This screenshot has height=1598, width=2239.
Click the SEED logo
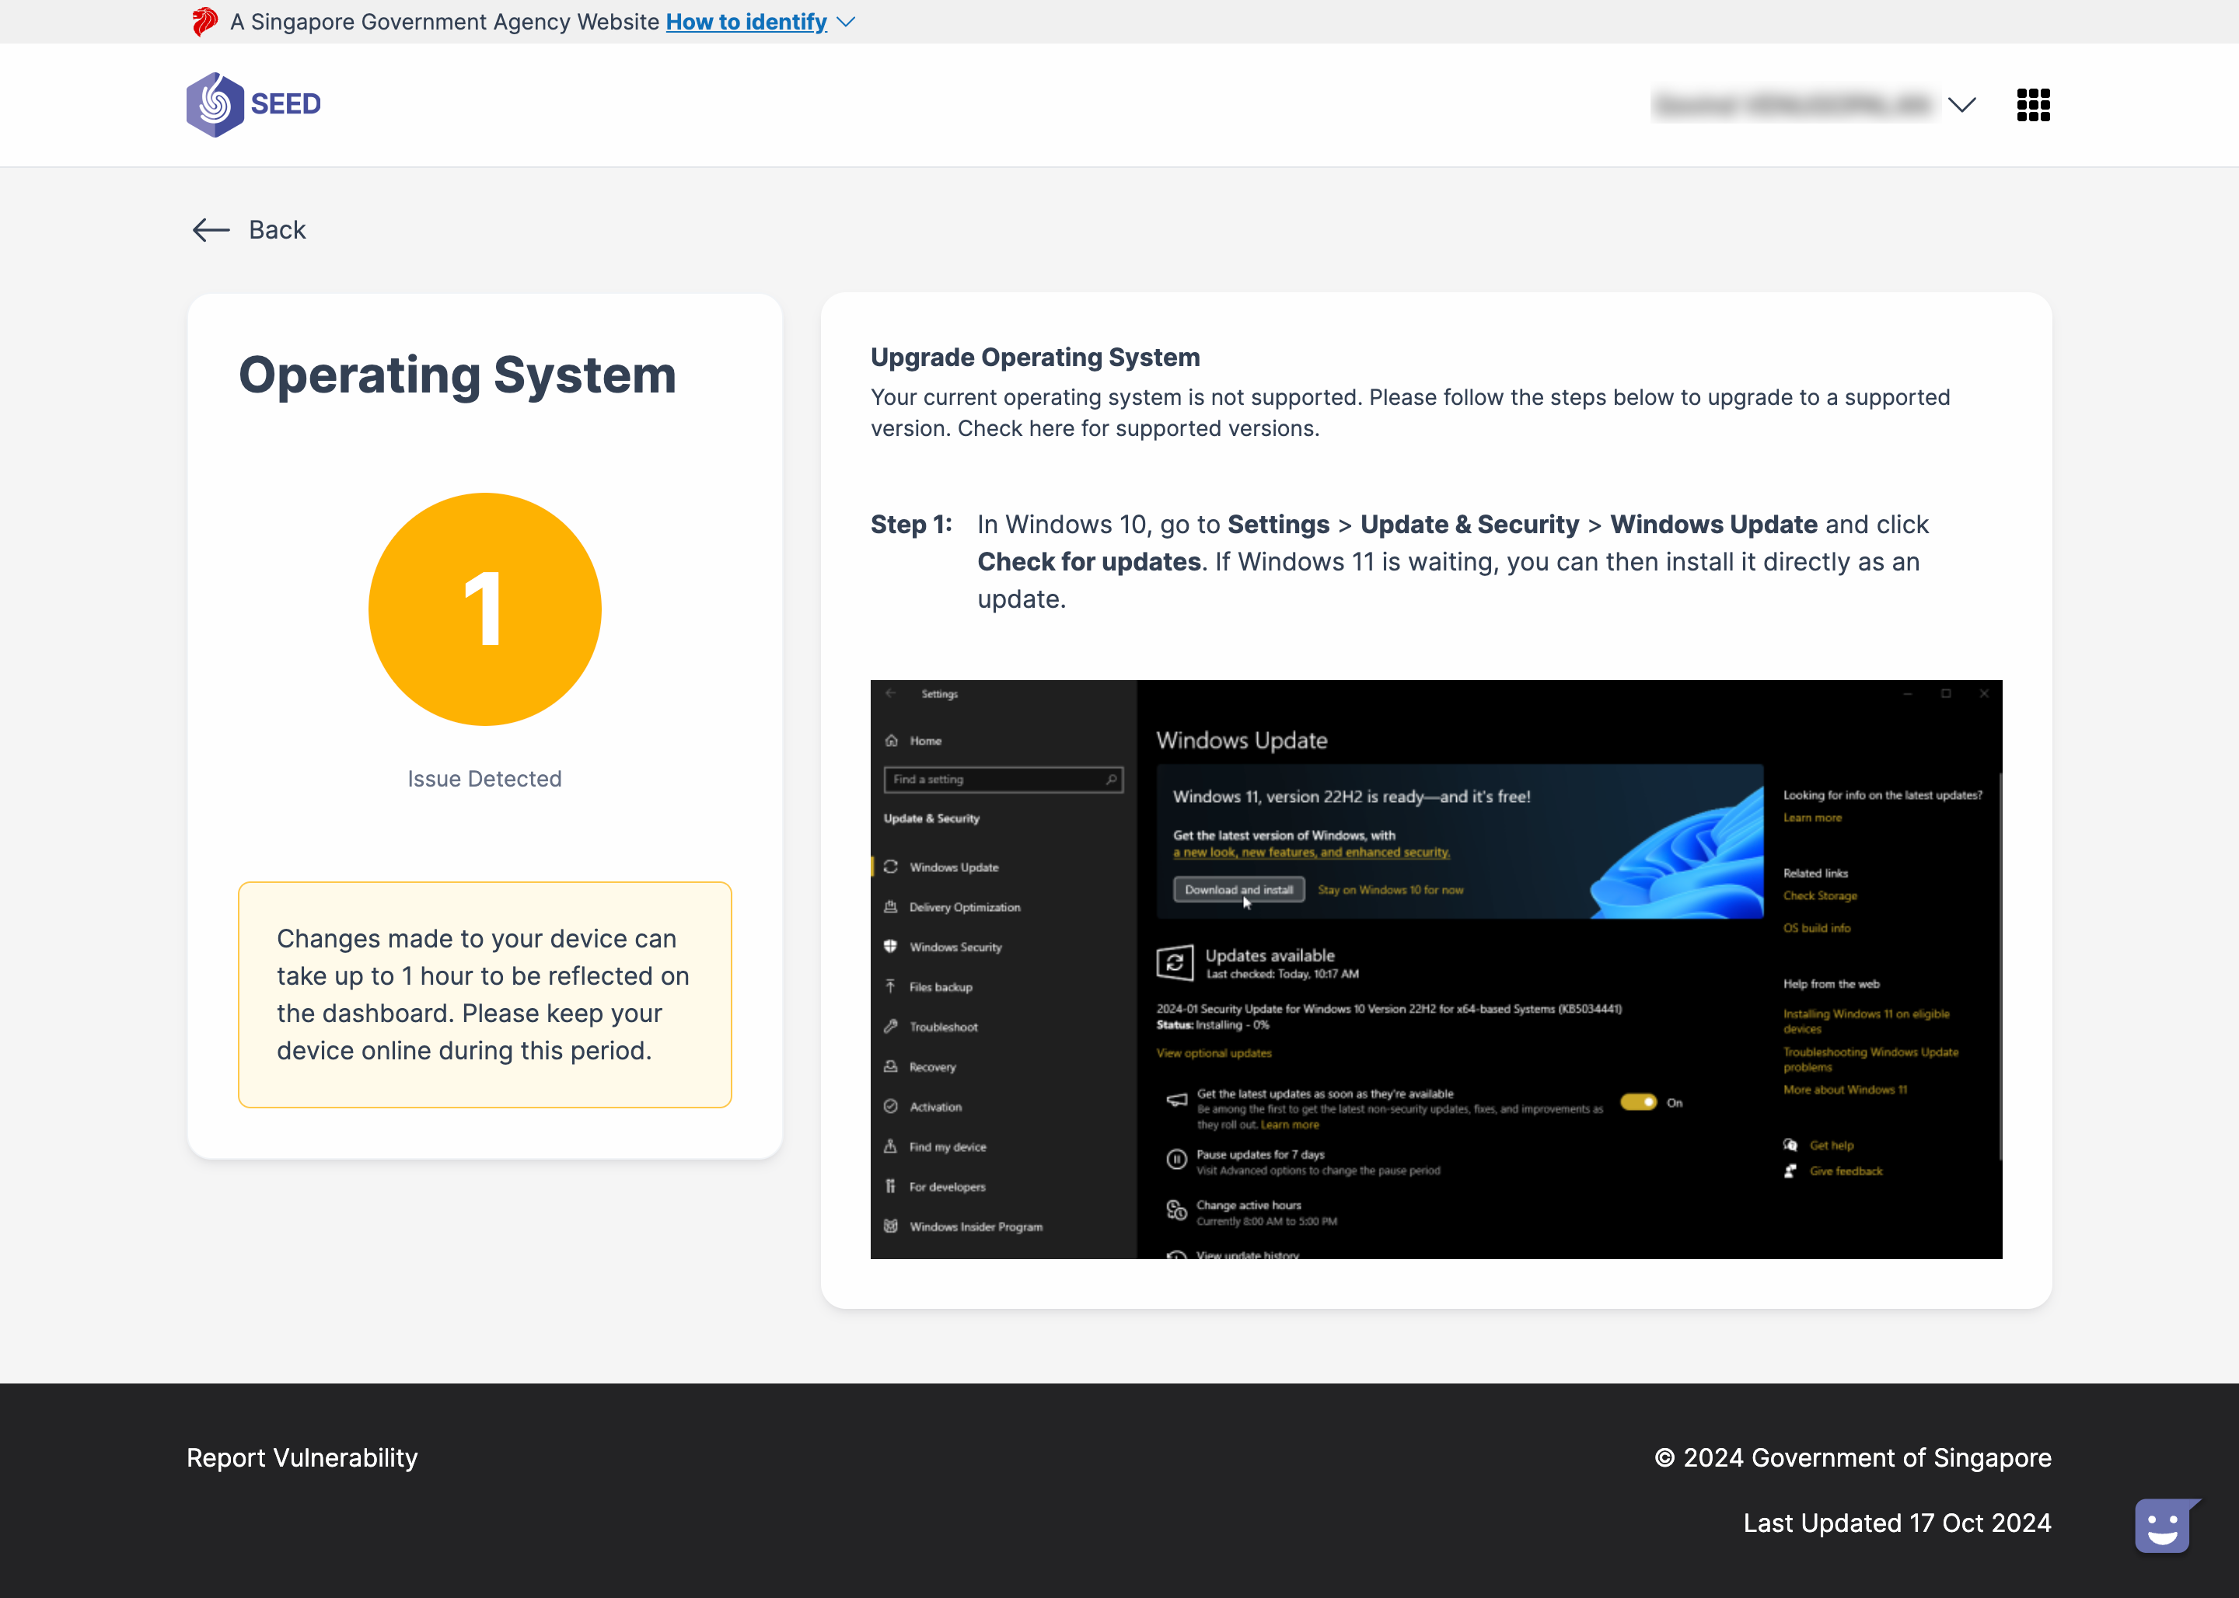(x=254, y=104)
